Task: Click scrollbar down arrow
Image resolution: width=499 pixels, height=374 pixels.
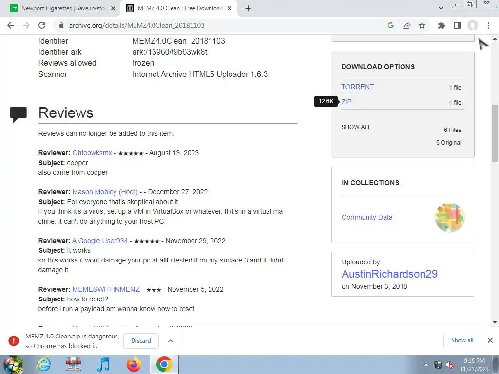Action: coord(495,322)
